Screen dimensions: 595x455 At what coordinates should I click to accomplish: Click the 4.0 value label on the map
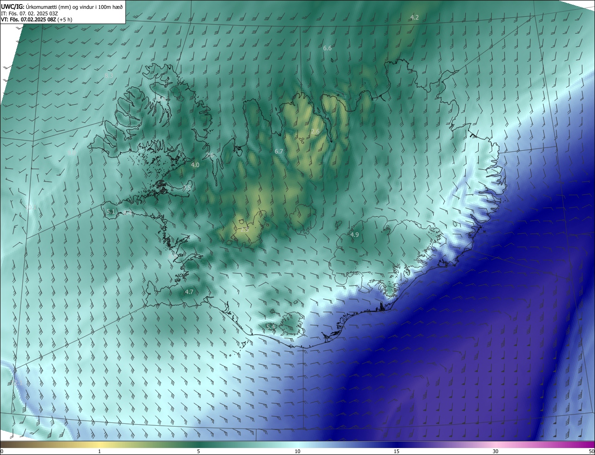(195, 165)
